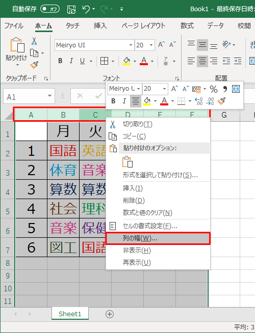Select the Sheet1 worksheet tab
Viewport: 255px width, 333px height.
pos(70,314)
